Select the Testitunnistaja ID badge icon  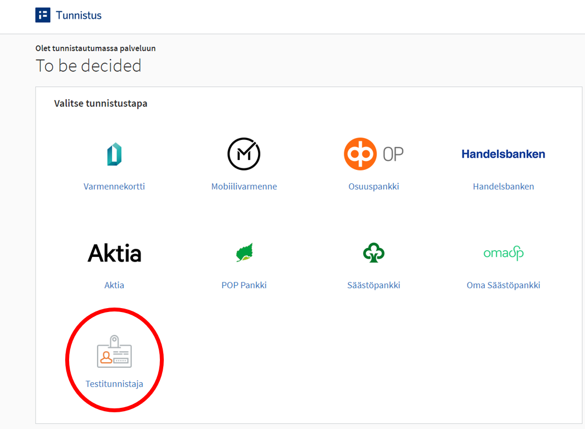[x=114, y=352]
